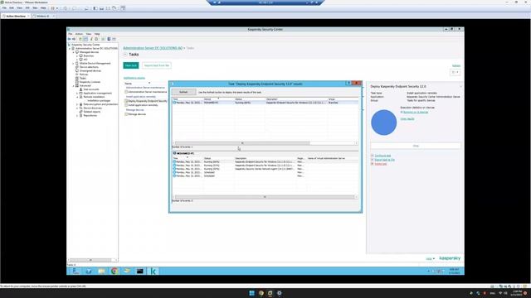Click Refresh button in task results dialog
This screenshot has width=531, height=298.
click(183, 92)
